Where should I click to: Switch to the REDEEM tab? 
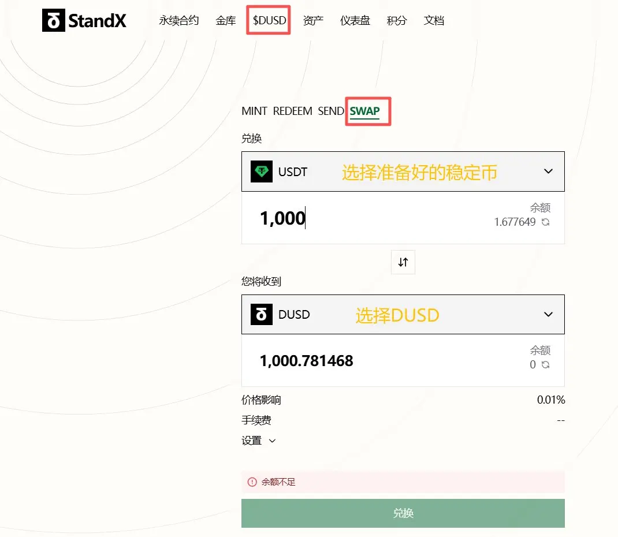(292, 111)
